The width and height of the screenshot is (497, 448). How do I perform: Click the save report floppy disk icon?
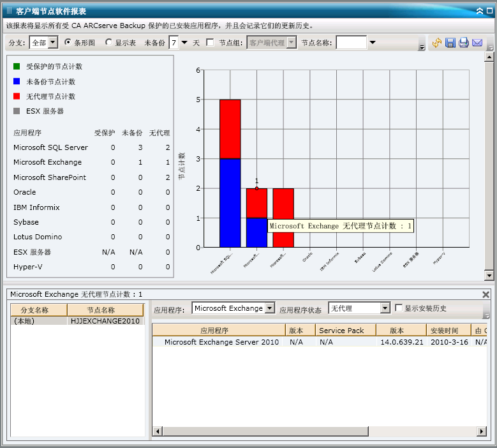pos(450,43)
